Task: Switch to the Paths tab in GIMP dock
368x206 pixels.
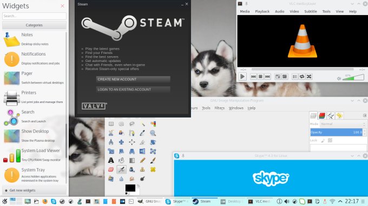Action: click(x=331, y=115)
